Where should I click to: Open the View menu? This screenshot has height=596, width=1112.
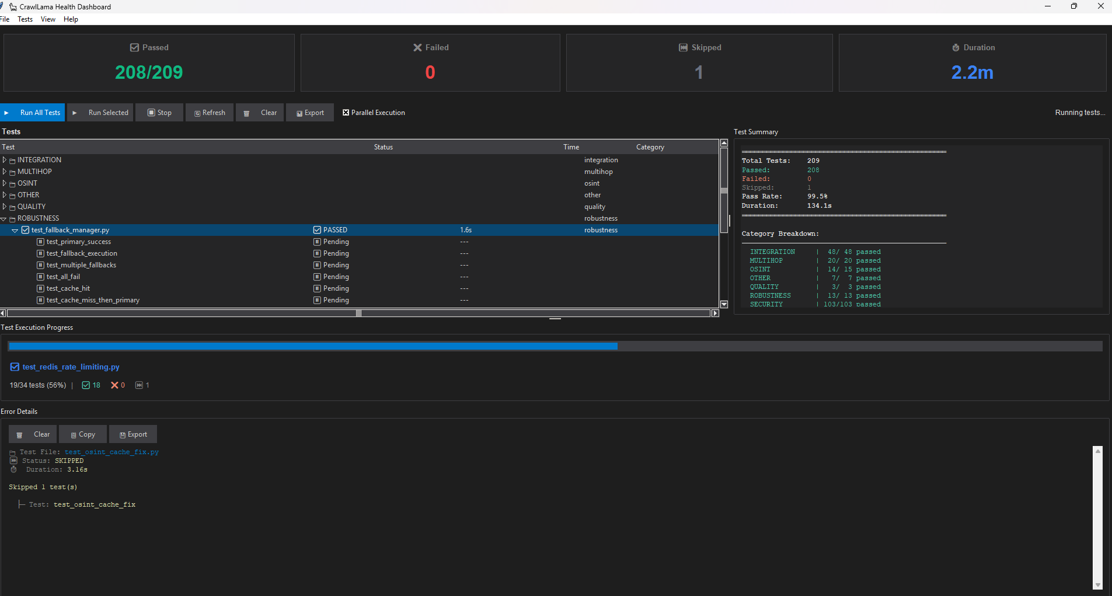point(47,19)
